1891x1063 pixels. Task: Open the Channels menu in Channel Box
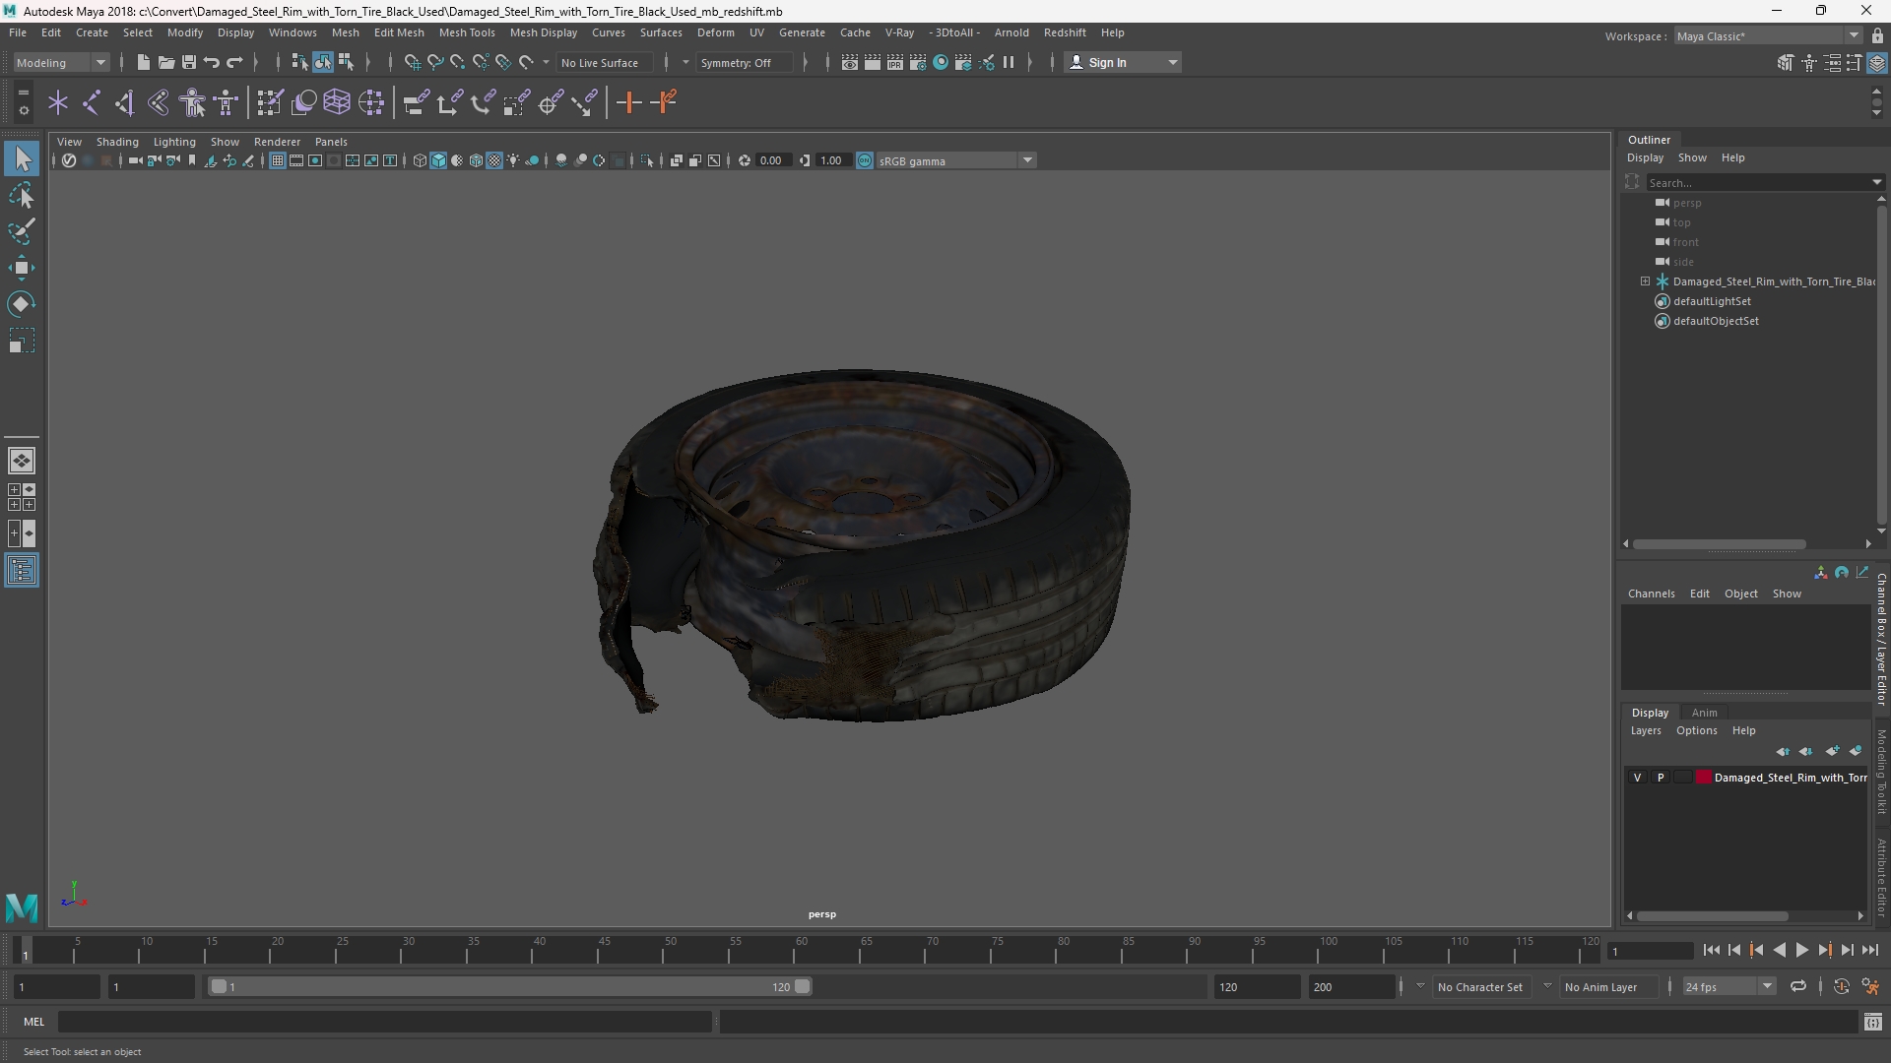[1651, 594]
